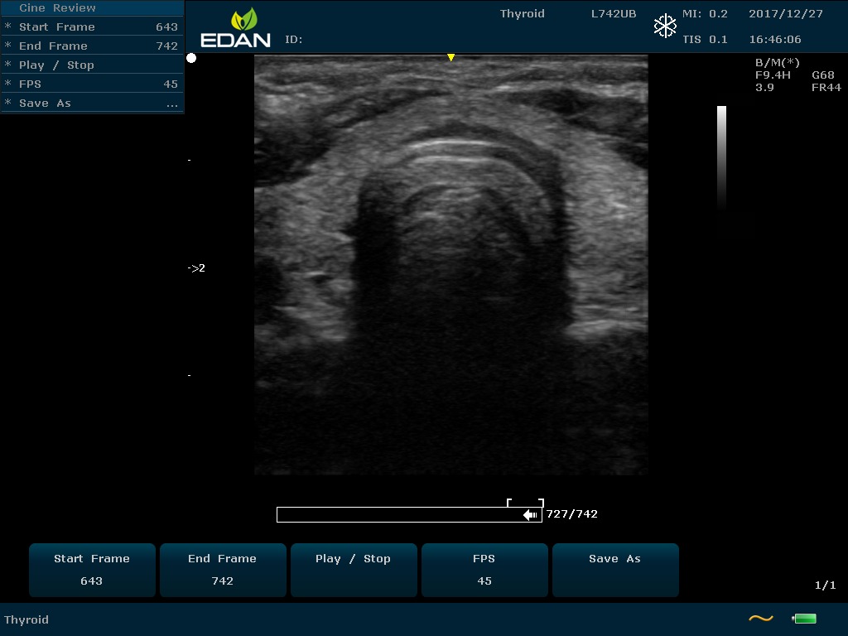Click the white probe orientation dot
Screen dimensions: 848x636
click(191, 58)
